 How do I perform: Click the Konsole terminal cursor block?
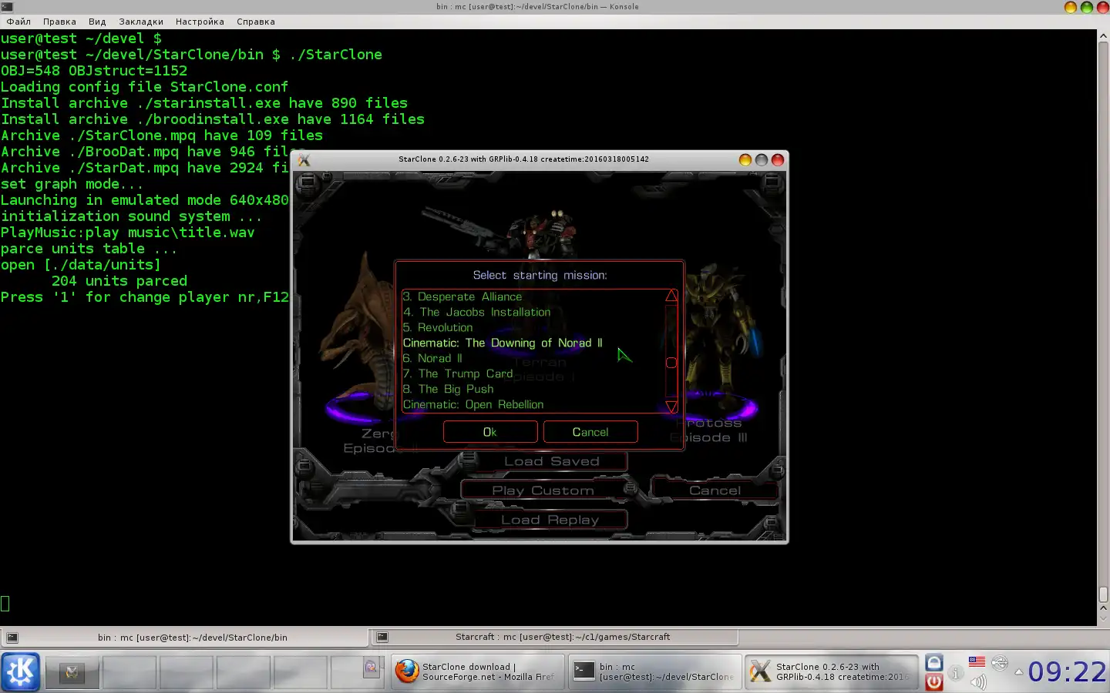(x=5, y=604)
